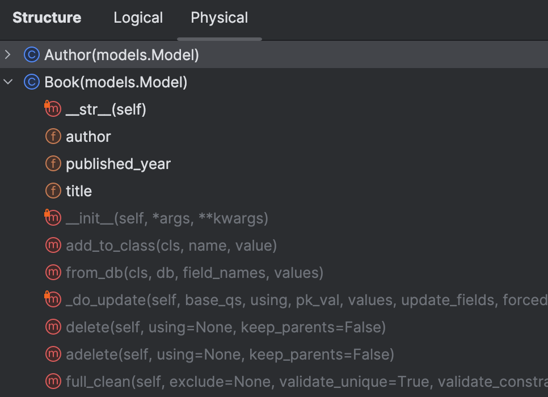The height and width of the screenshot is (397, 548).
Task: Open the Physical tab
Action: 219,18
